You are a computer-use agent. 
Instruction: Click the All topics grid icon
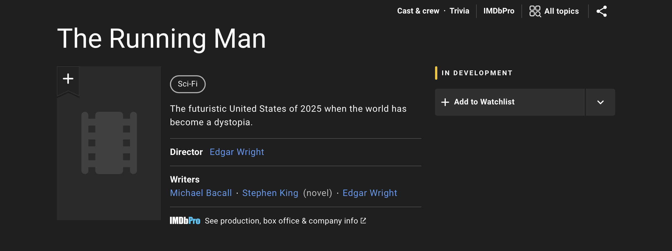point(535,11)
